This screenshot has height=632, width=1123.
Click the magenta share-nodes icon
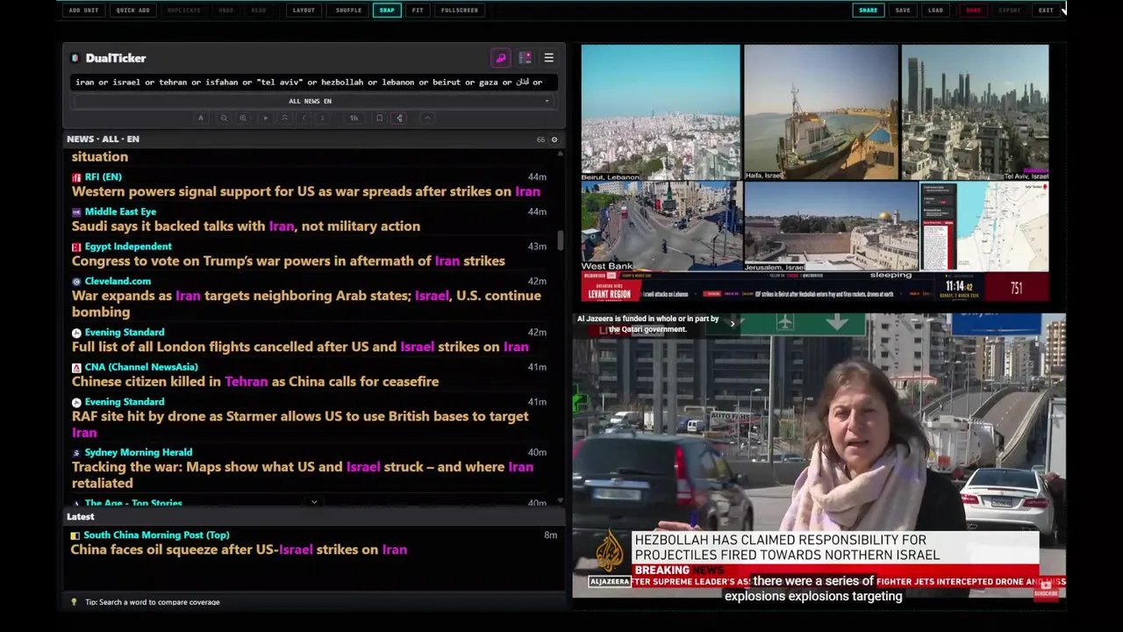[x=399, y=118]
